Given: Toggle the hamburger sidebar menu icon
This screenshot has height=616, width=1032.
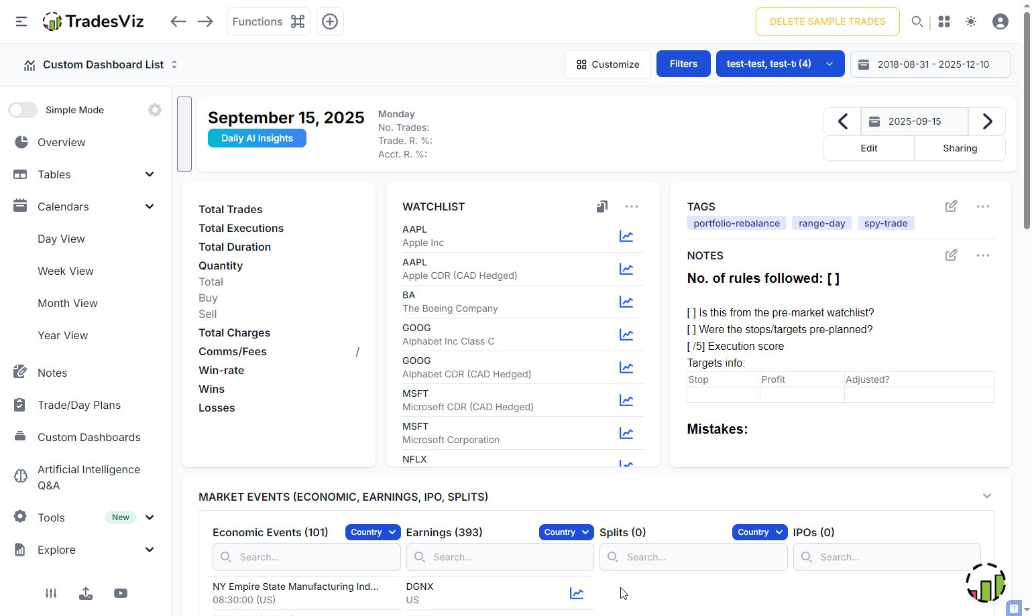Looking at the screenshot, I should point(21,21).
